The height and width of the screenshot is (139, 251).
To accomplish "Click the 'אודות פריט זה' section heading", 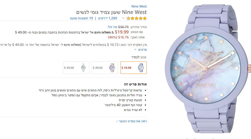I will 135,84.
